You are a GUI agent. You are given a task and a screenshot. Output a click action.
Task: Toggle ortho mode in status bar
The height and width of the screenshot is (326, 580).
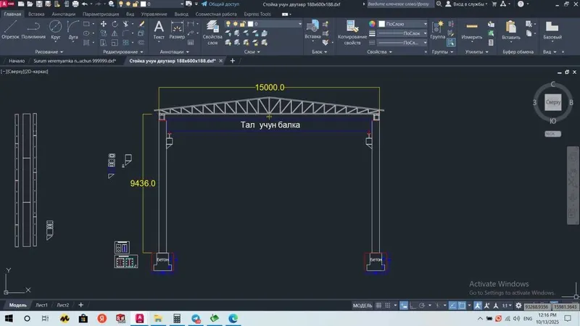[413, 305]
